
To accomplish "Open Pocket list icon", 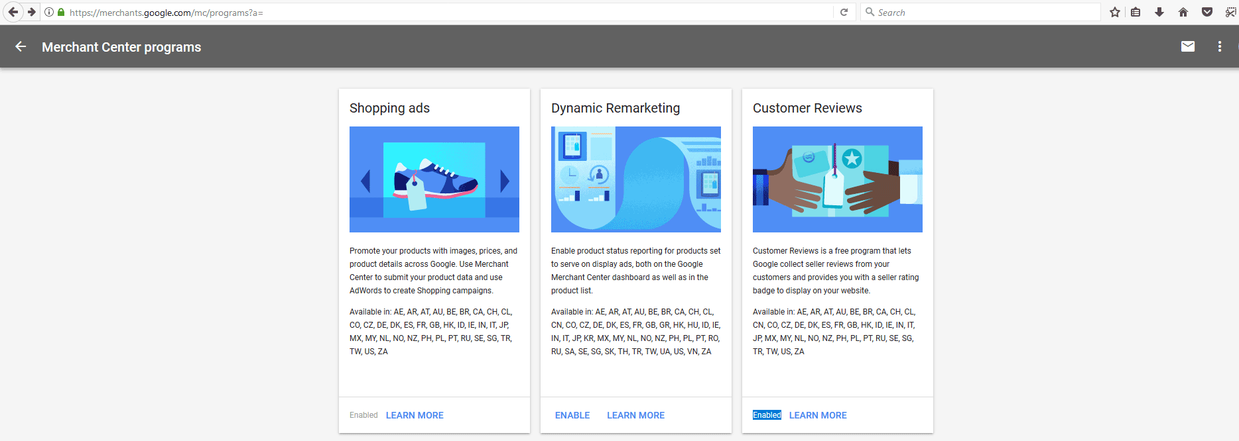I will point(1207,12).
